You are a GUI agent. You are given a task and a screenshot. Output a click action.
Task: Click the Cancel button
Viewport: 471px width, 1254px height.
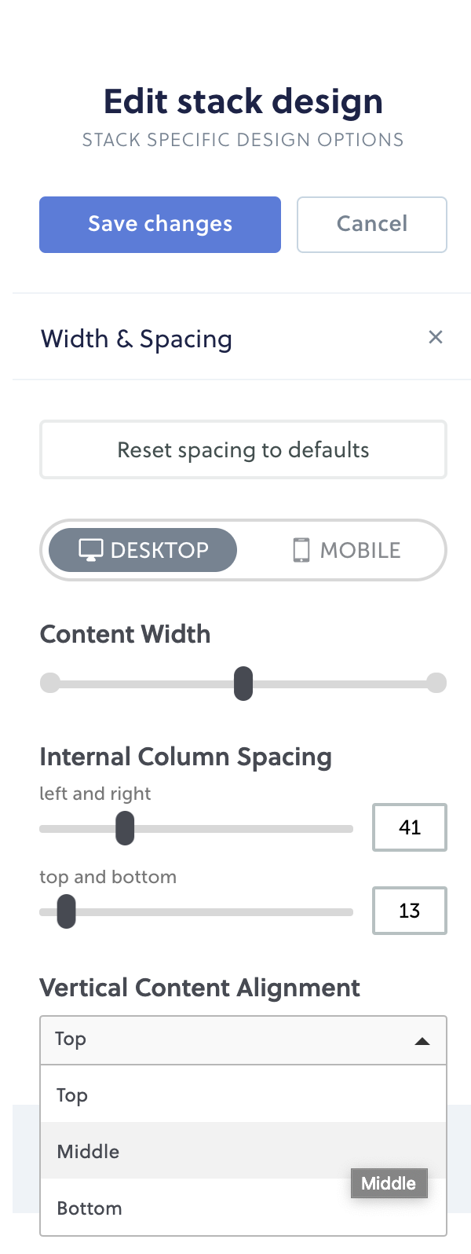372,225
